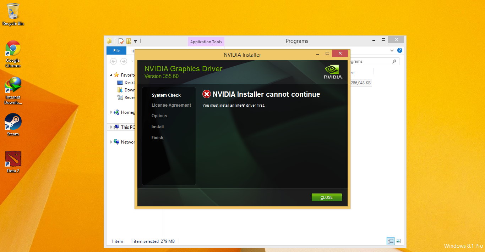Open the Internet Download Manager desktop shortcut
This screenshot has width=485, height=252.
click(13, 91)
